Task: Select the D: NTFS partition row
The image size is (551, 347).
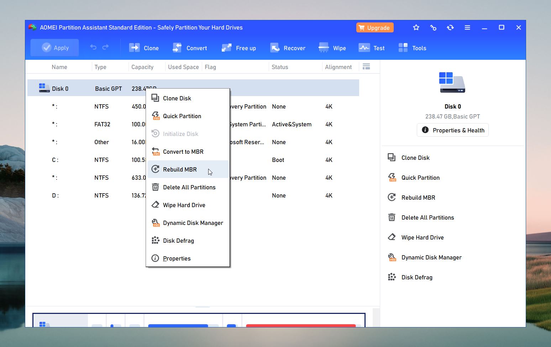Action: (x=193, y=195)
